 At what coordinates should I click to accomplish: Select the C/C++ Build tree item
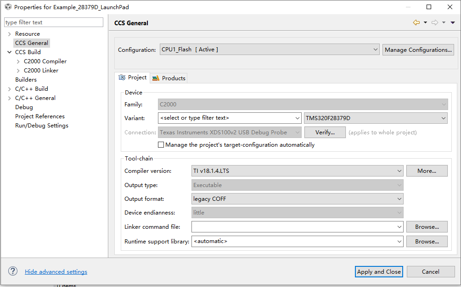click(32, 88)
